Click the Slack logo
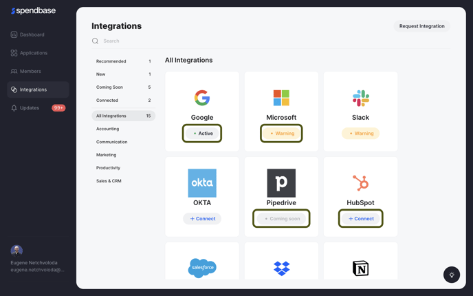 coord(360,98)
